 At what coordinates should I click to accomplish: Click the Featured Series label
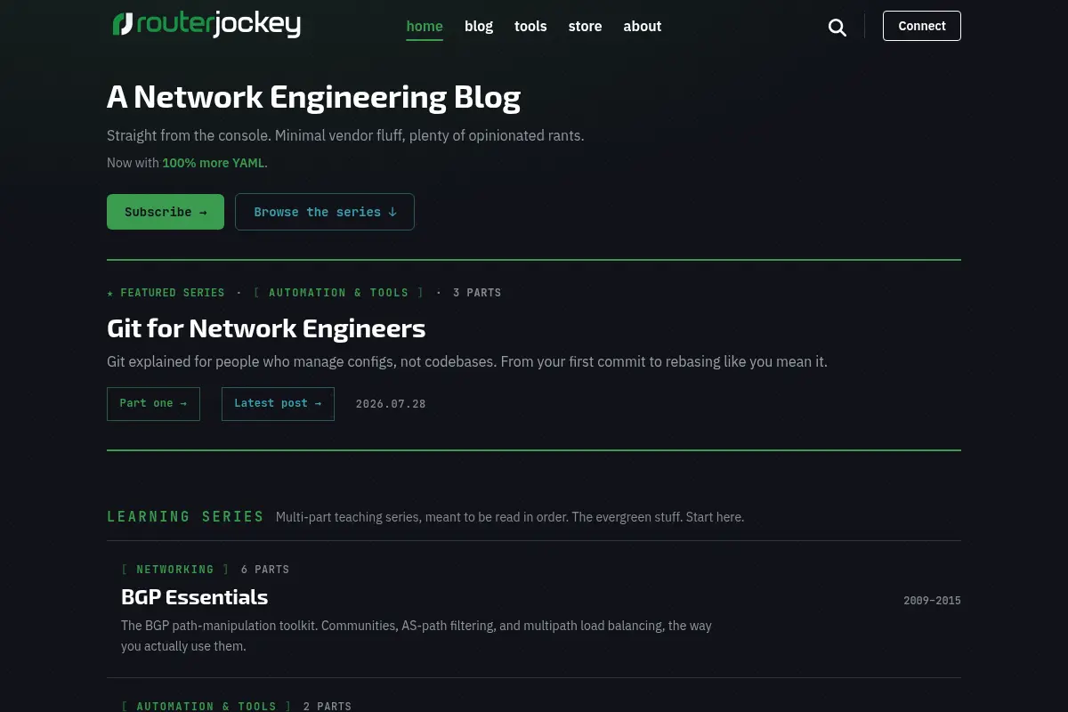click(166, 293)
